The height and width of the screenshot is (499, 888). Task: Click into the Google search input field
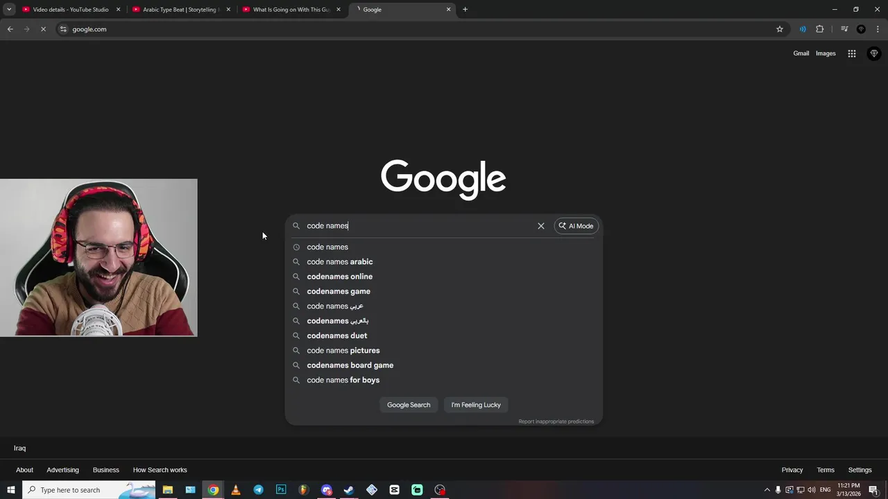coord(418,226)
